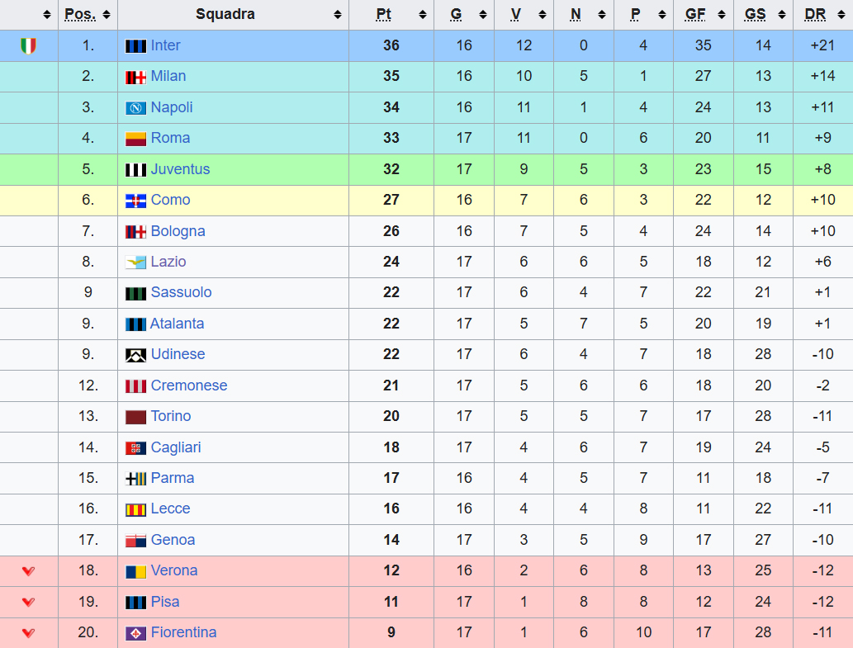Click the Scudetto shield icon beside Inter

coord(28,46)
